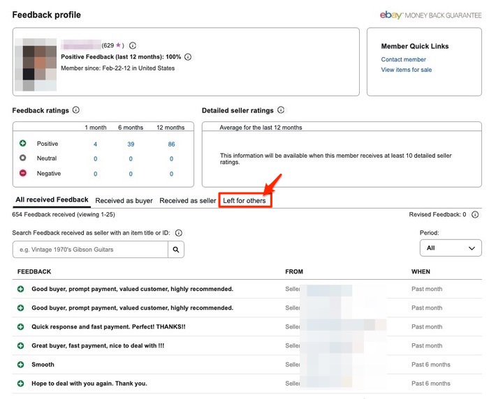Image resolution: width=489 pixels, height=399 pixels.
Task: Open the Contact member link
Action: click(403, 60)
